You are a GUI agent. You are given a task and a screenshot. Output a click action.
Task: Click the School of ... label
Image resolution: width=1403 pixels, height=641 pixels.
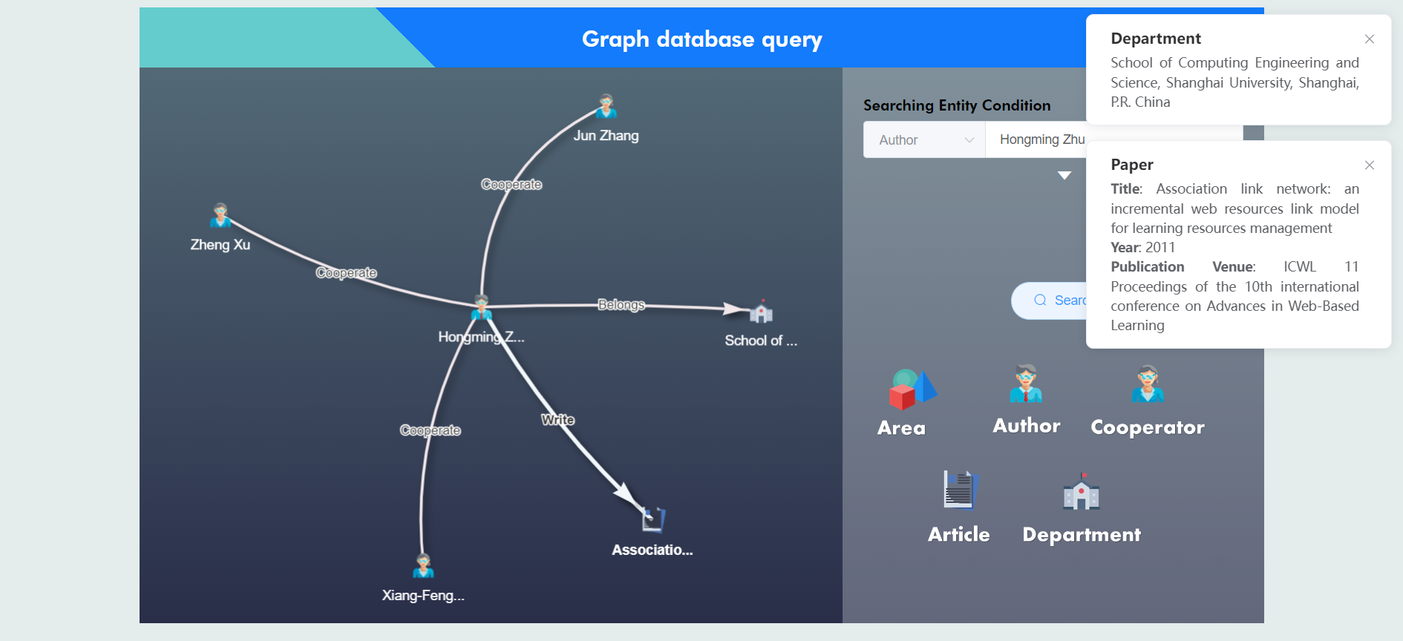coord(761,341)
